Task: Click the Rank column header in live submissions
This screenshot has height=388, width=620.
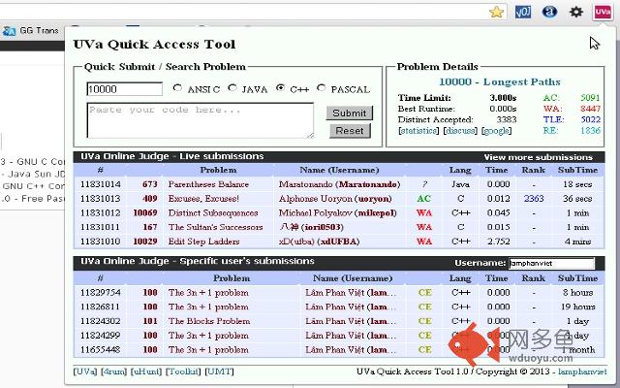Action: click(534, 170)
